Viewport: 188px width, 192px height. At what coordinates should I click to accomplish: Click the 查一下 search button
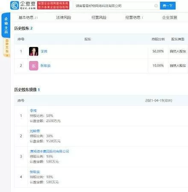pos(167,6)
